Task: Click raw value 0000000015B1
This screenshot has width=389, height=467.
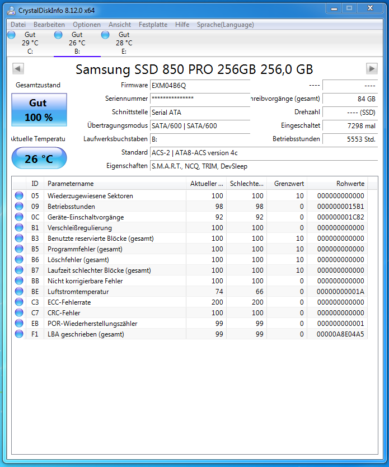Action: pos(340,207)
